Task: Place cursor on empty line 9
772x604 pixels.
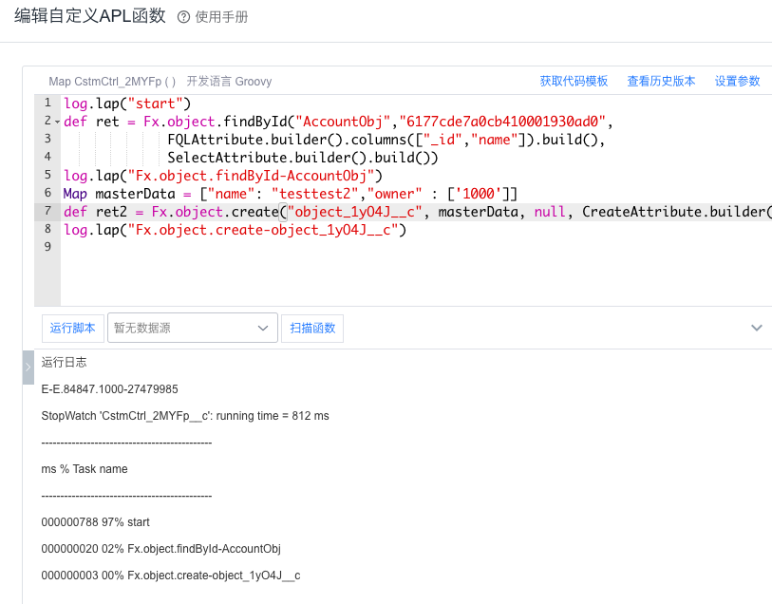Action: pyautogui.click(x=190, y=248)
